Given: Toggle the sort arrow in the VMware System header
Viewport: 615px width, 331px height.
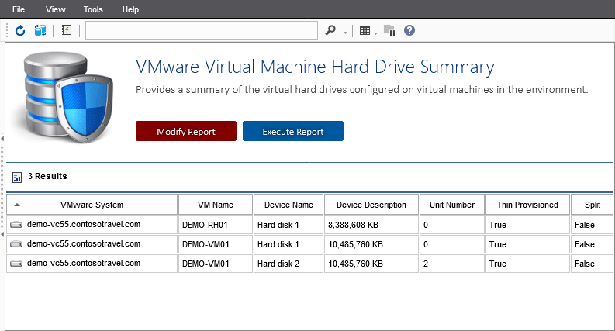Looking at the screenshot, I should (x=17, y=205).
